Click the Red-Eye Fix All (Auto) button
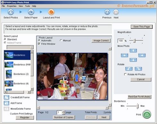 coord(139,97)
